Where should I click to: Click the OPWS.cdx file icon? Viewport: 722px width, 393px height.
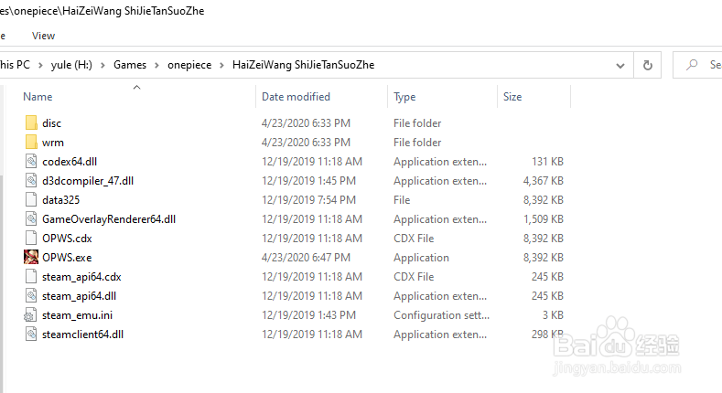click(31, 239)
